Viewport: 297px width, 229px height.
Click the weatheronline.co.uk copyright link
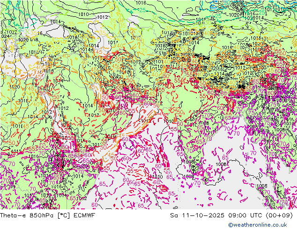click(258, 225)
